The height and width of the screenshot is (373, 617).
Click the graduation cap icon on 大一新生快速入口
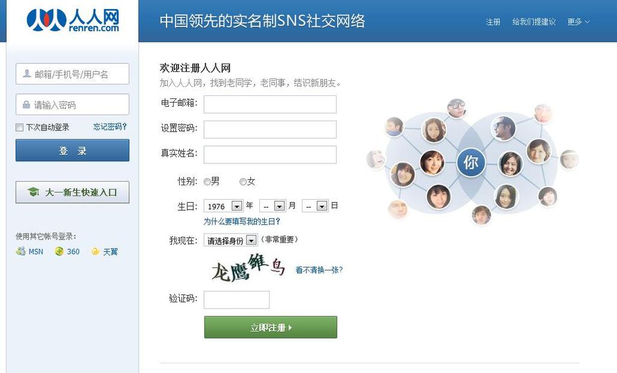click(33, 192)
